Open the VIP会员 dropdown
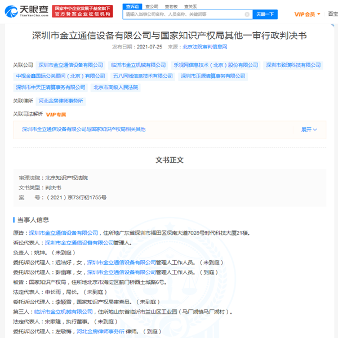Image resolution: width=338 pixels, height=338 pixels. [307, 15]
